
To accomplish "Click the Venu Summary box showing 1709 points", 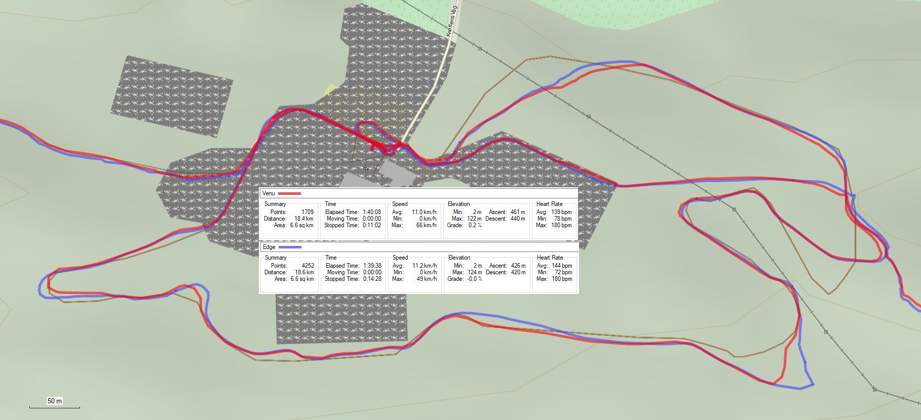I will point(289,219).
